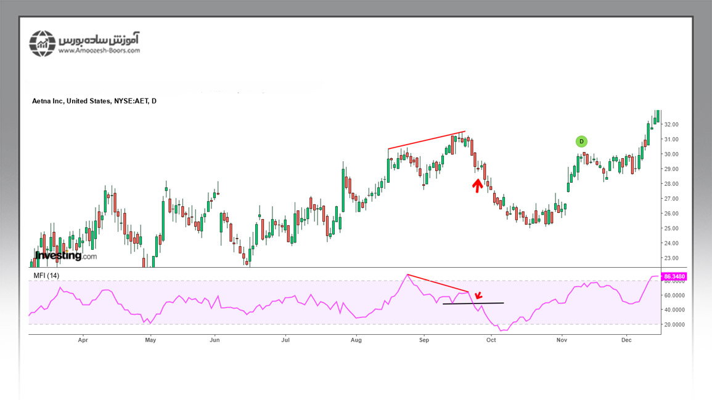Click the Oct label on time axis

pos(491,339)
